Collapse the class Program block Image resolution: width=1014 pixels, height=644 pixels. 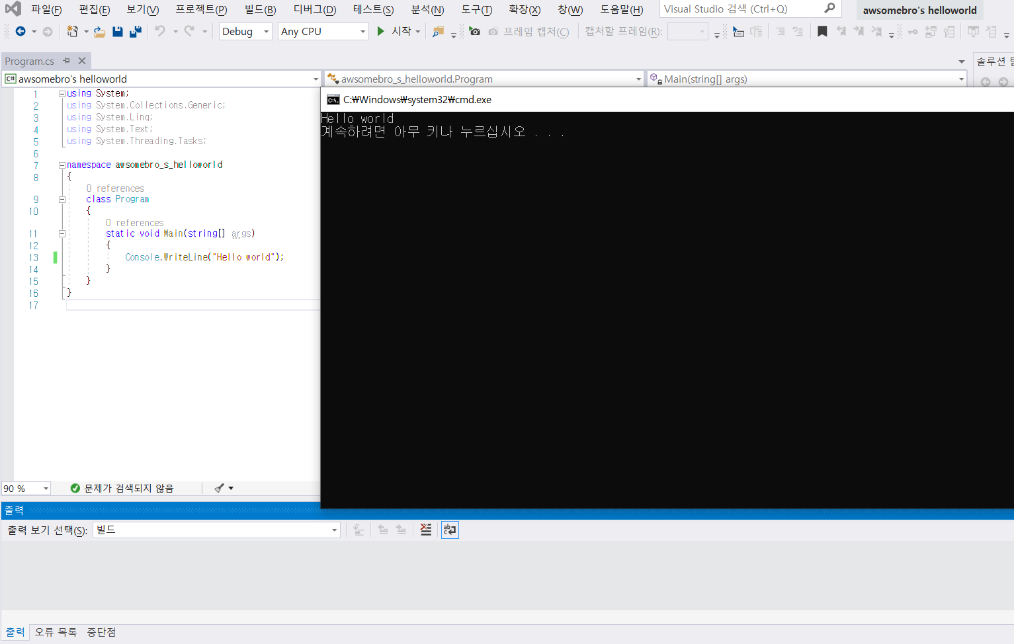[x=62, y=200]
